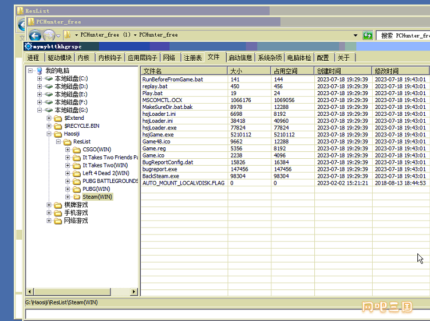The image size is (430, 321).
Task: Sort by the 占用空间 column header
Action: (x=293, y=71)
